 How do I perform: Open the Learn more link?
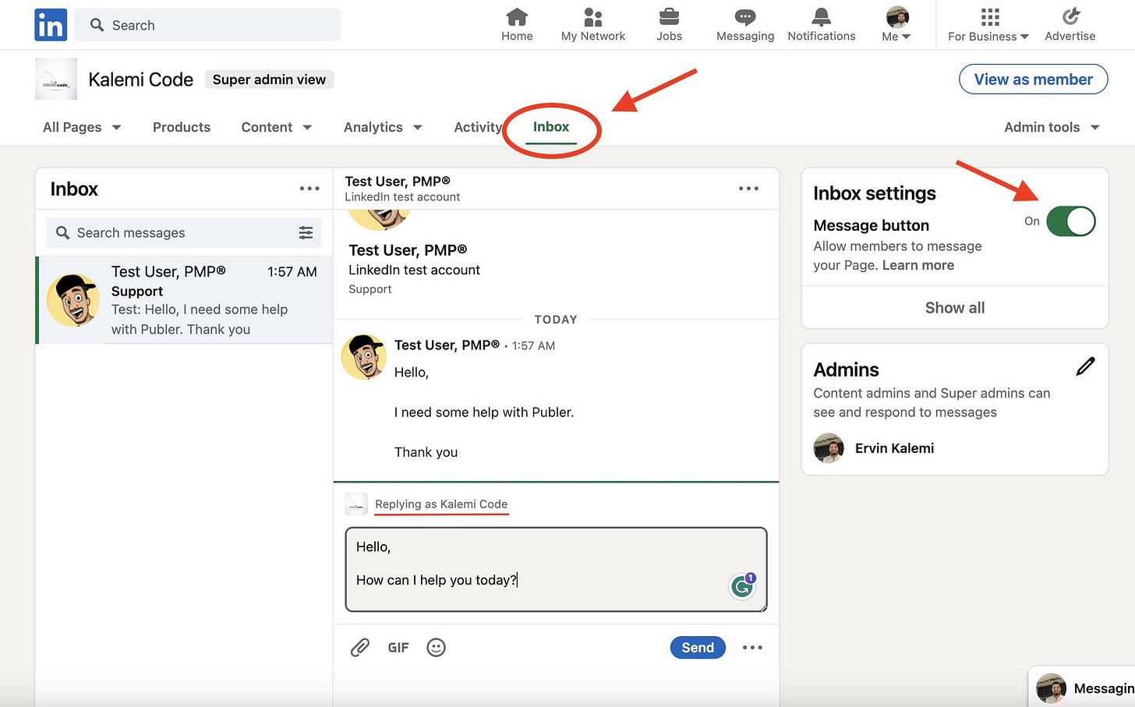click(918, 265)
